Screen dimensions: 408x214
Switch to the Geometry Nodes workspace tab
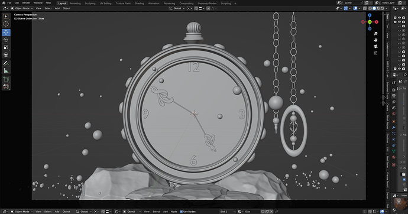pos(207,4)
